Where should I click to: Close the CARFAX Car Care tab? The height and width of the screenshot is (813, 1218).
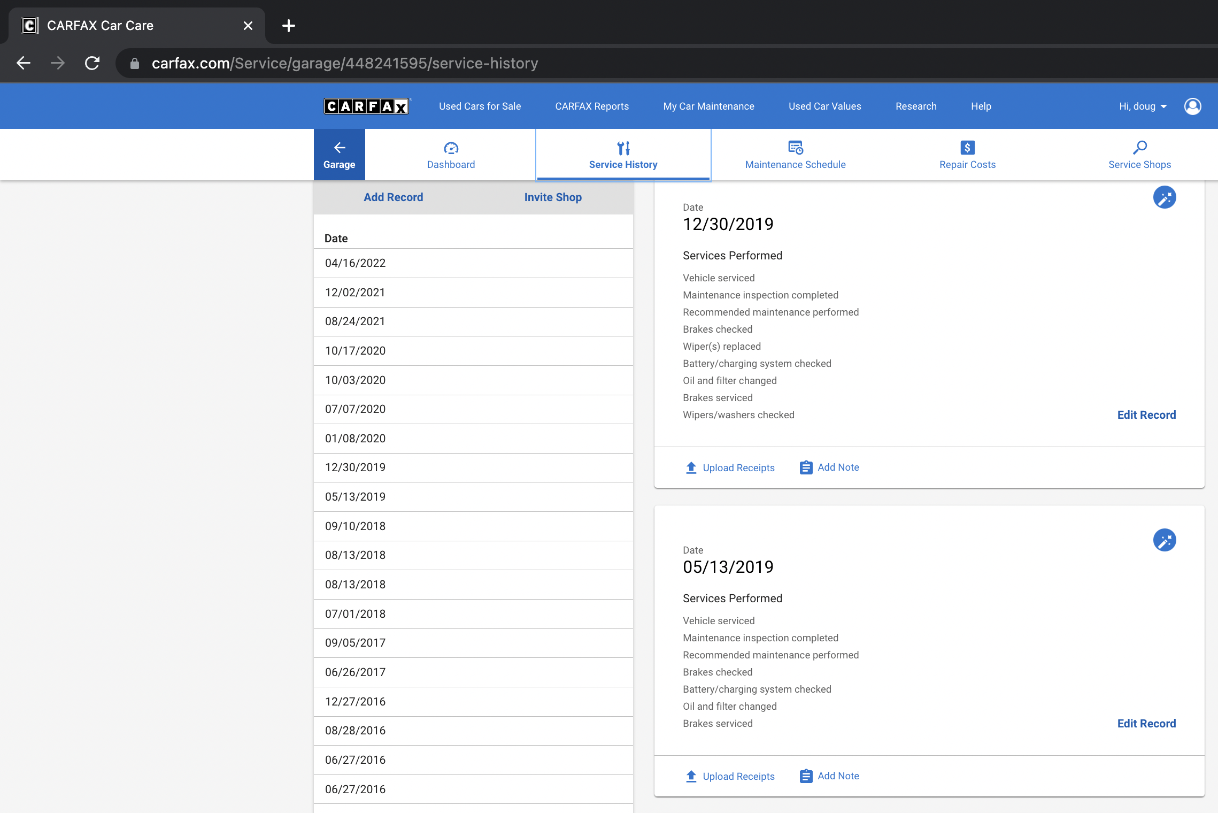point(248,25)
